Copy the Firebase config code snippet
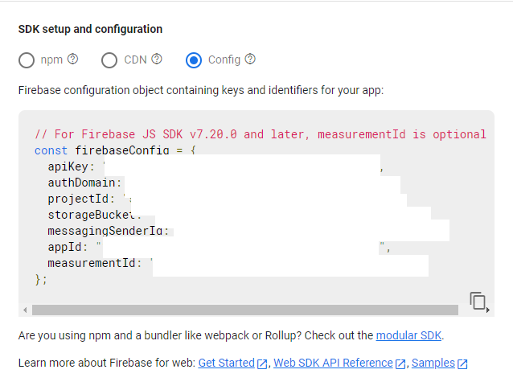The height and width of the screenshot is (386, 513). 478,301
